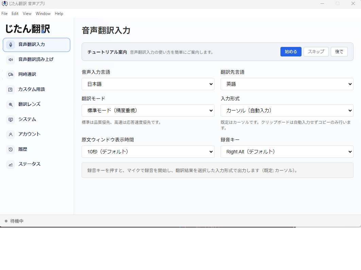
Task: Click the 録音キー label
Action: coord(230,140)
